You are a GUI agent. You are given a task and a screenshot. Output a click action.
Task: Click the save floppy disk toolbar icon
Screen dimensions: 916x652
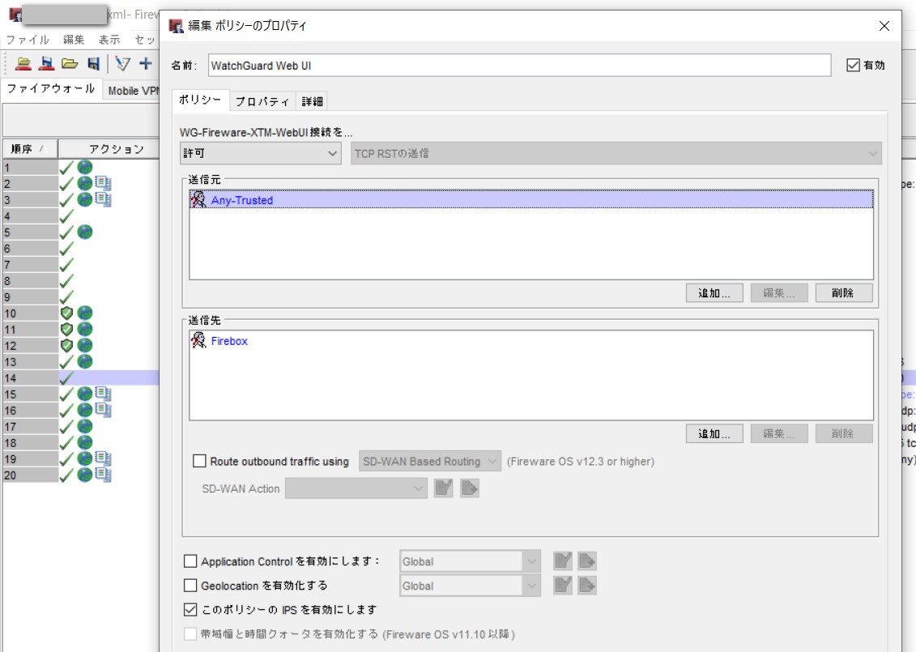tap(93, 64)
